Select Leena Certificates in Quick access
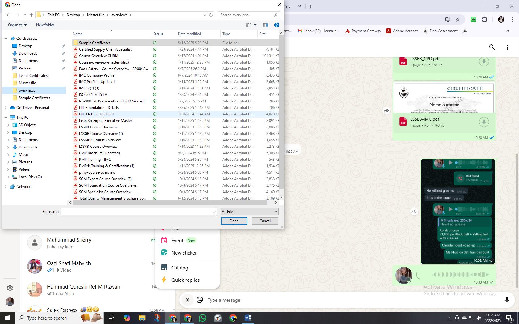The image size is (519, 324). click(x=33, y=76)
